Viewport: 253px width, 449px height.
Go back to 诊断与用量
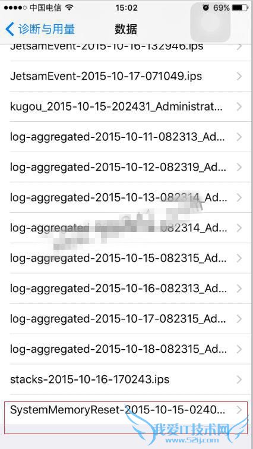coord(40,30)
